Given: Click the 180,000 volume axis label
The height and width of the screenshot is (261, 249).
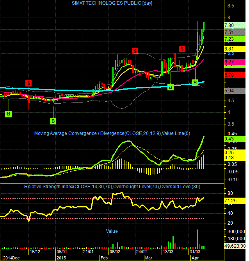Looking at the screenshot, I should (x=236, y=239).
